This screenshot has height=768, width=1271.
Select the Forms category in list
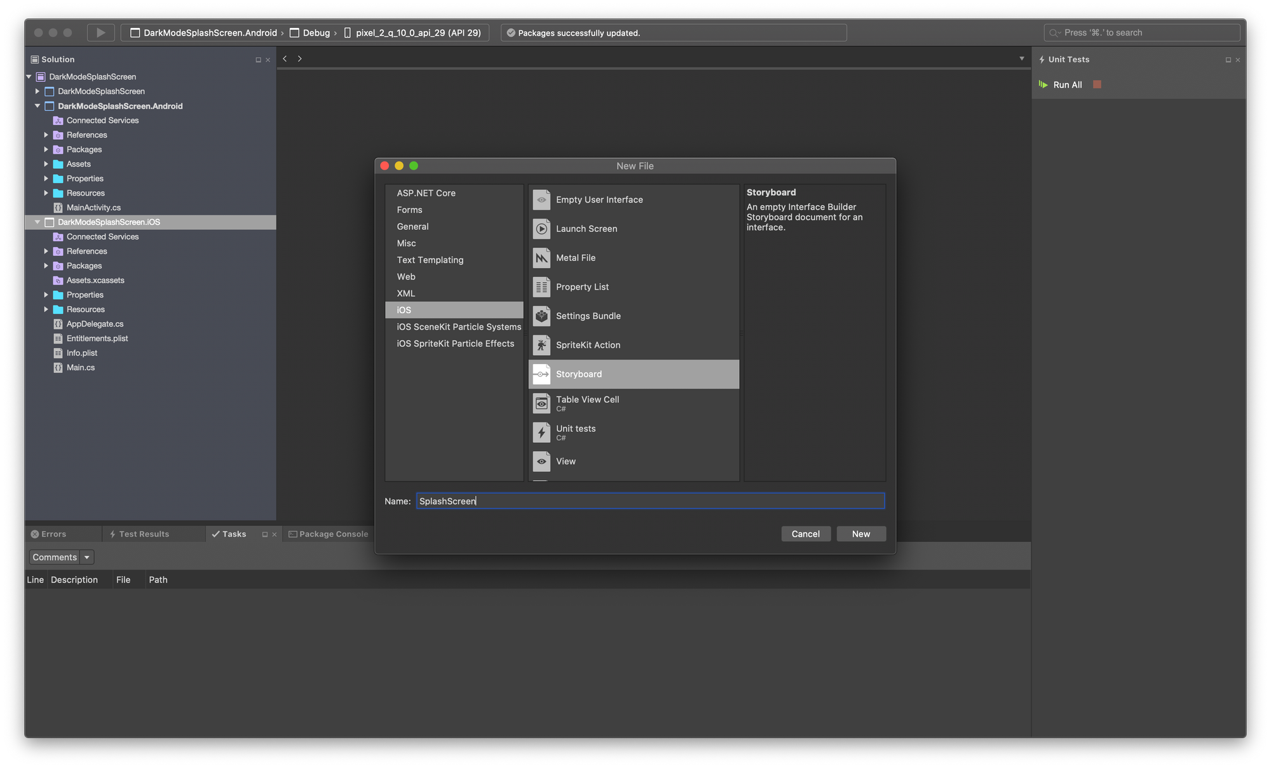[409, 210]
